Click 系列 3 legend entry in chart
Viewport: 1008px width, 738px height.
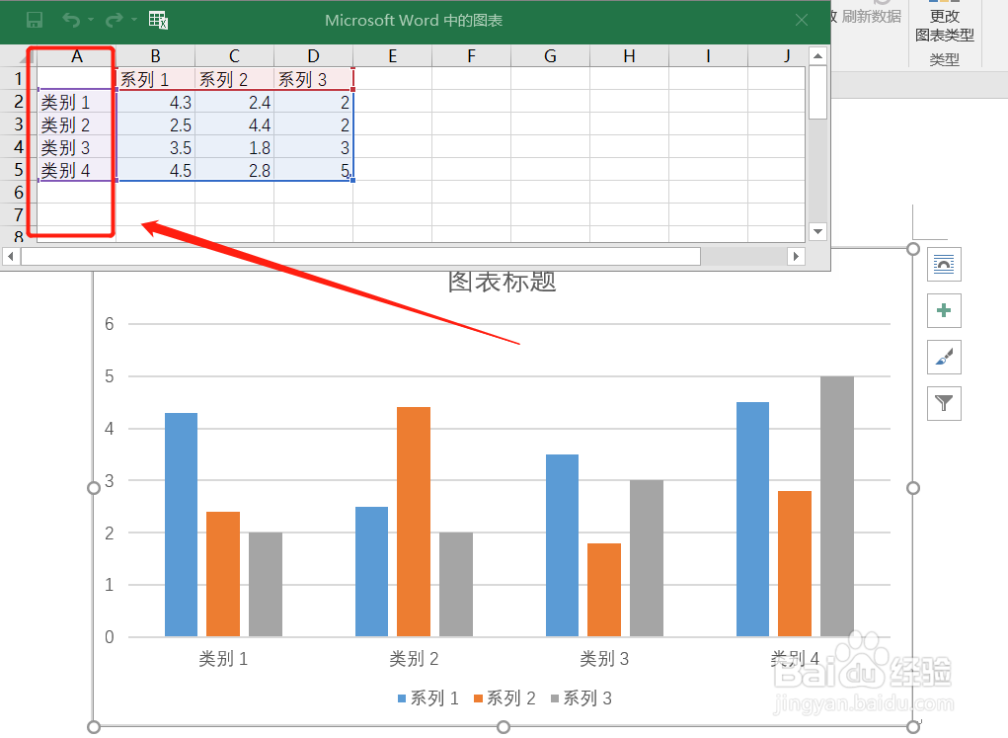click(582, 698)
